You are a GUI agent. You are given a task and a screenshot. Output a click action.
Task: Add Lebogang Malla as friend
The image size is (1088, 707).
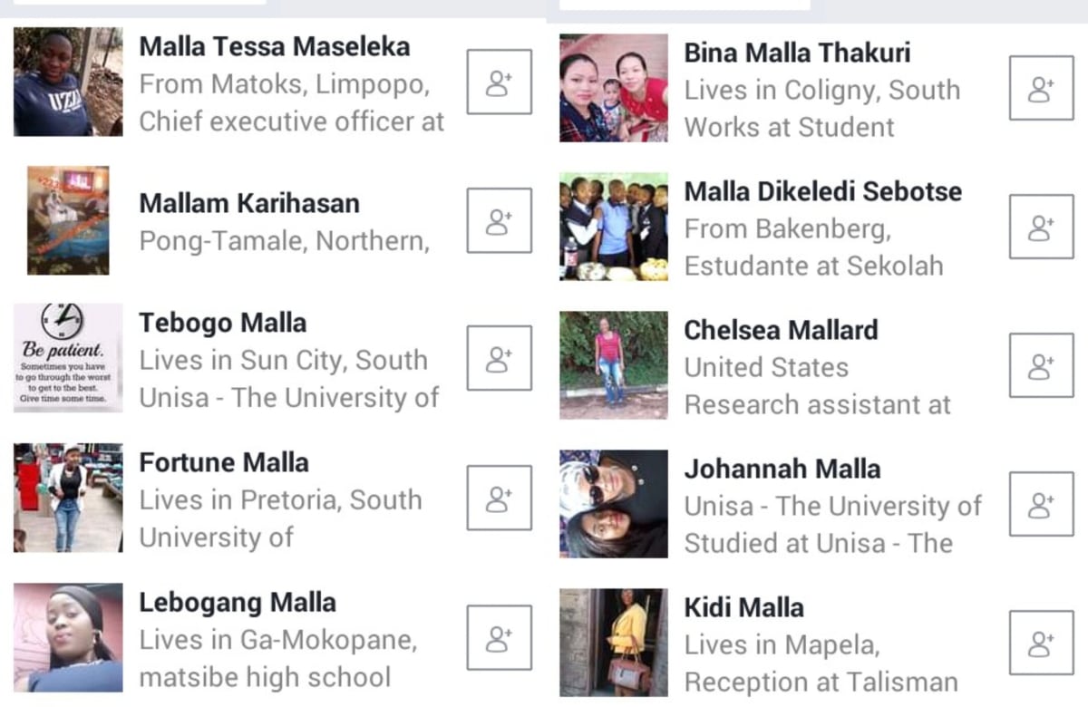499,637
